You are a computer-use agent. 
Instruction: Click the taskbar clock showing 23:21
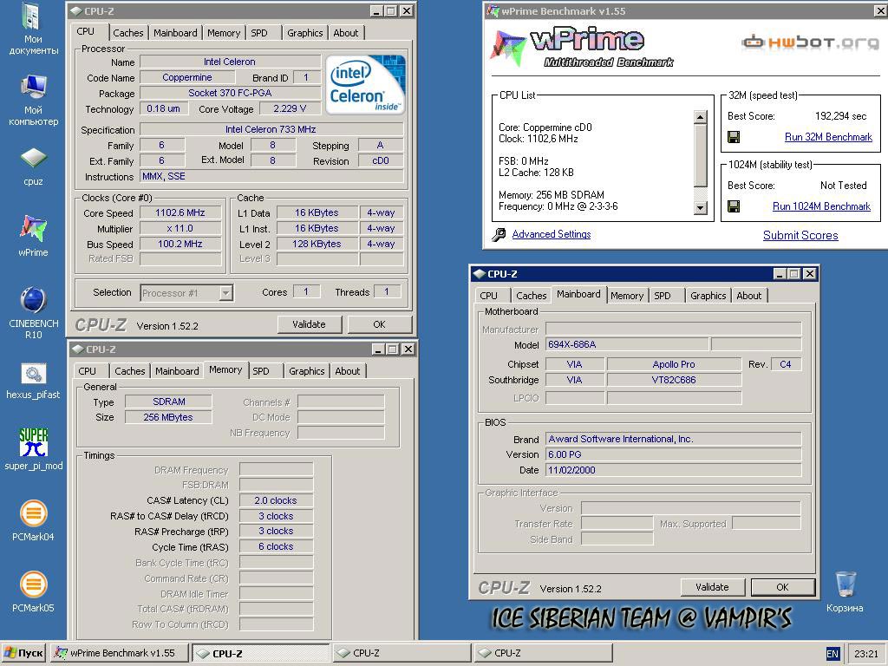tap(866, 654)
